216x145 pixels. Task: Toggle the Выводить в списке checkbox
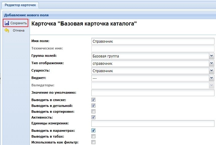[x=94, y=100]
